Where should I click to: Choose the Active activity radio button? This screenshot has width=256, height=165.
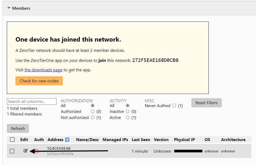click(127, 118)
